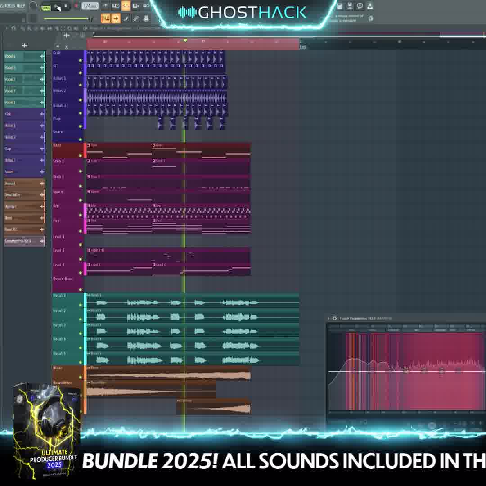Click the waveform icon above the picker panel
The image size is (486, 486).
[x=24, y=45]
